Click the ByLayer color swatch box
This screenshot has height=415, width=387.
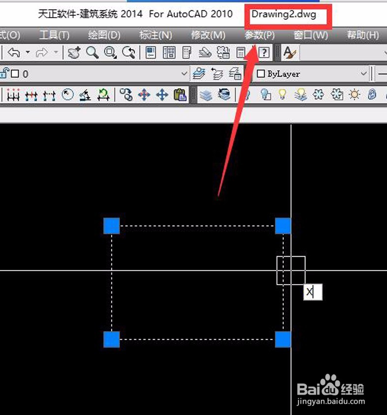pos(261,74)
